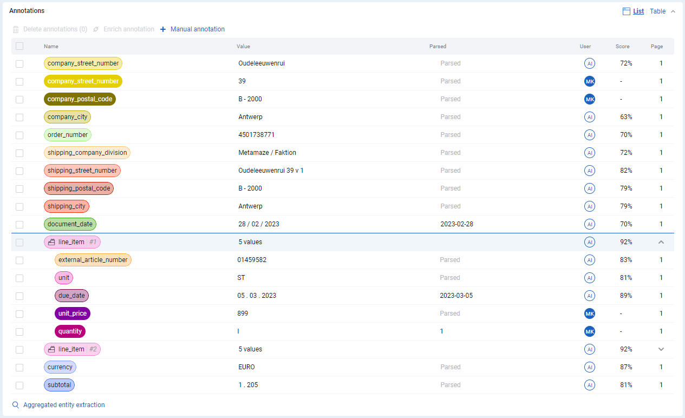The width and height of the screenshot is (685, 418).
Task: Click the Score column header
Action: click(x=622, y=47)
